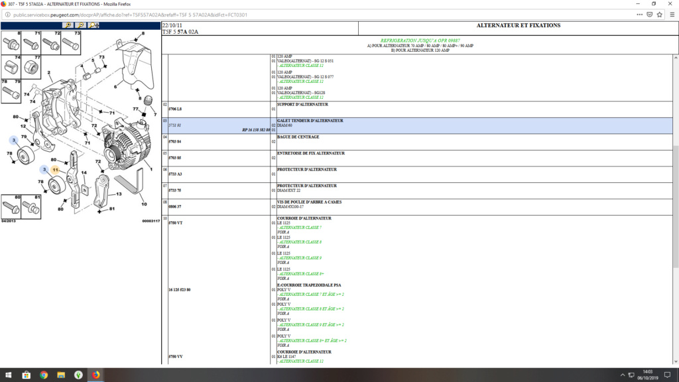
Task: Click REFRIGERATION JUSQU'A OPR 09887 note
Action: click(x=420, y=40)
